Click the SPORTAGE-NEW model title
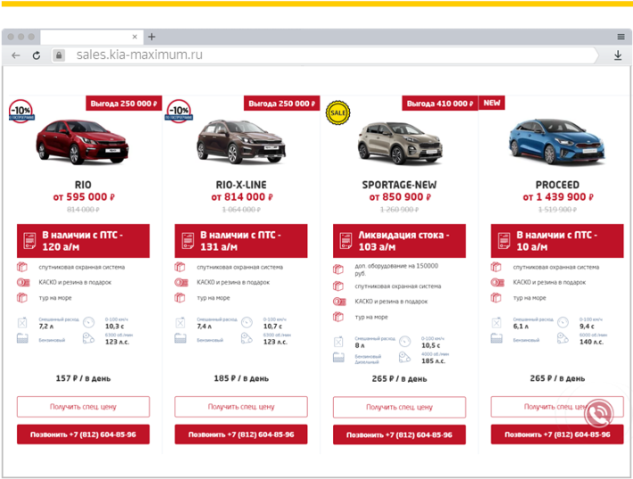 click(x=399, y=185)
